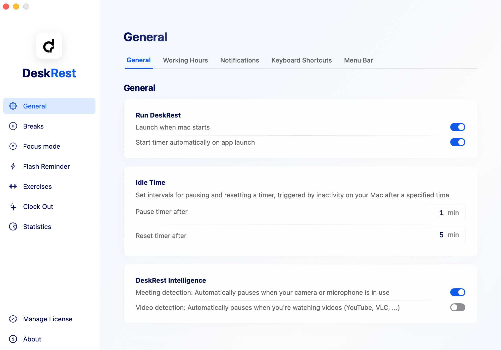Open the Exercises page

(x=49, y=186)
